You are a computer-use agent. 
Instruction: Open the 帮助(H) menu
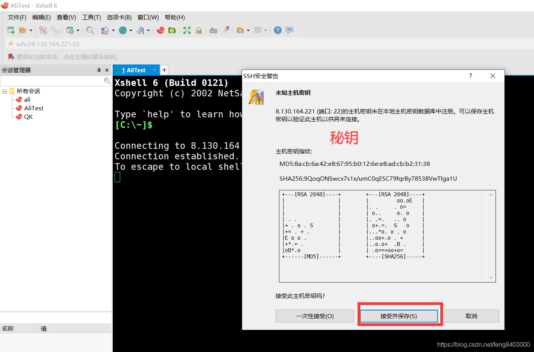pos(175,17)
